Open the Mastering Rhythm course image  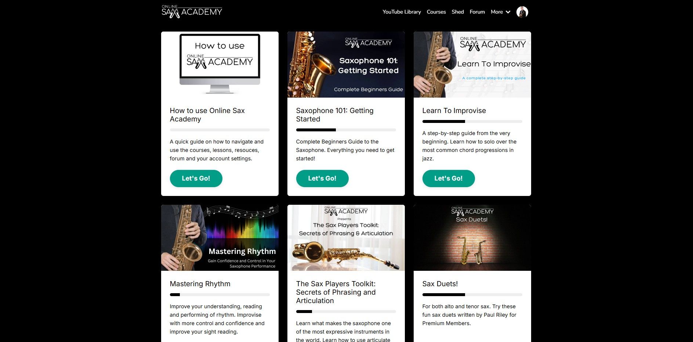pyautogui.click(x=220, y=238)
